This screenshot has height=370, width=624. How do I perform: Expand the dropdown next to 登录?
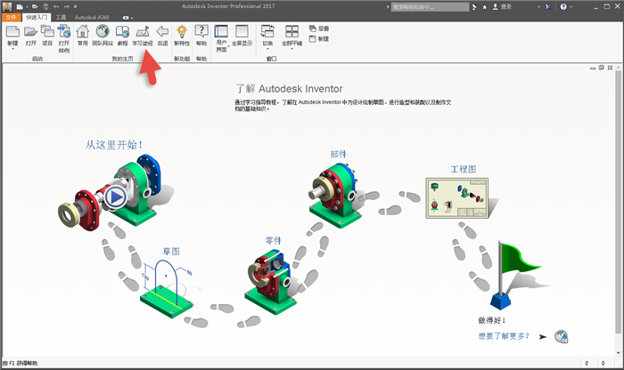tap(538, 7)
